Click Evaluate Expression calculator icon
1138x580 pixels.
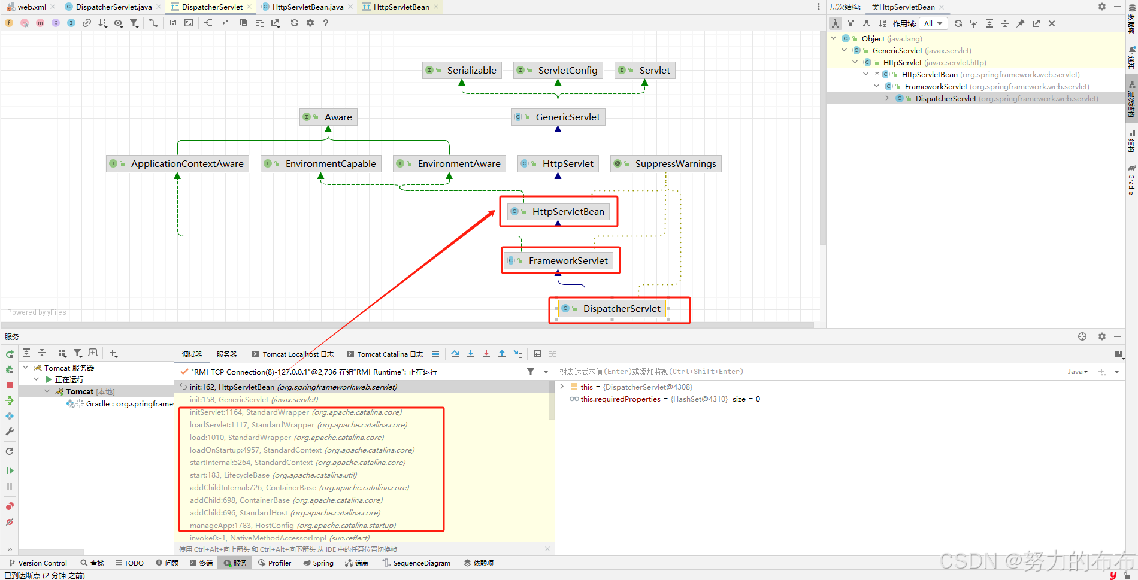(x=537, y=354)
